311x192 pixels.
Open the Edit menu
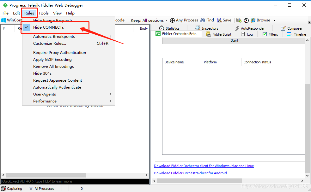(x=16, y=13)
